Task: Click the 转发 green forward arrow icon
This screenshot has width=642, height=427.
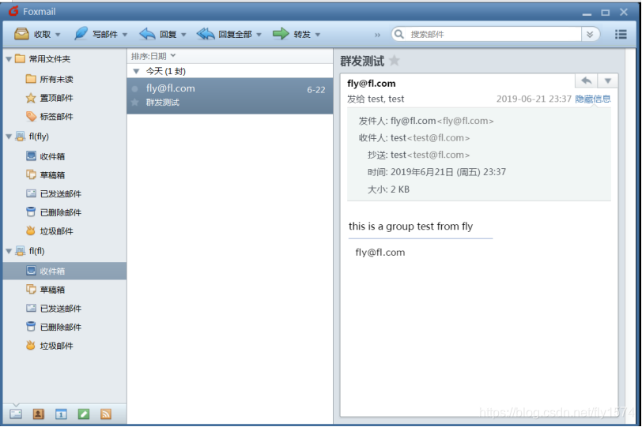Action: [x=281, y=33]
